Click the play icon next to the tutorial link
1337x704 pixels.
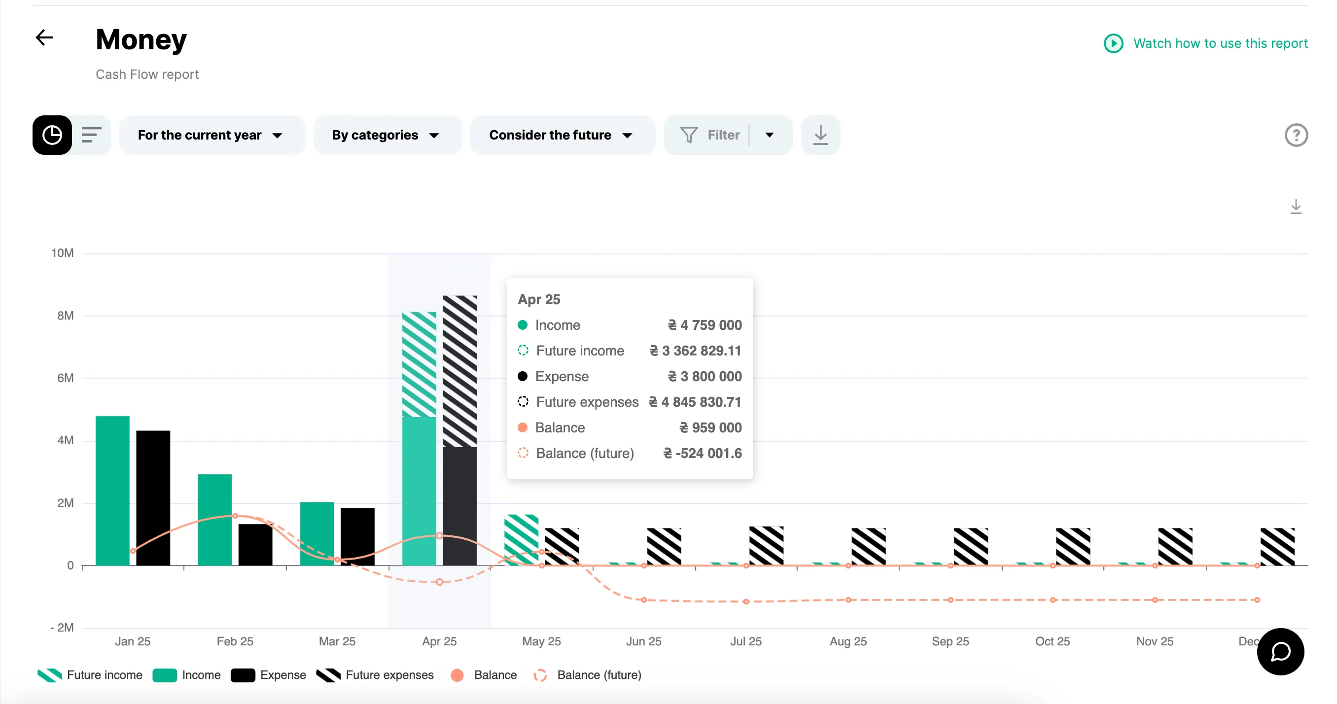coord(1113,43)
